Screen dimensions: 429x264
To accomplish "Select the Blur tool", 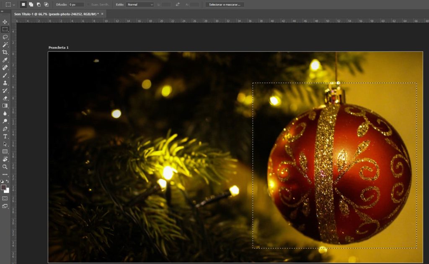I will [x=5, y=113].
